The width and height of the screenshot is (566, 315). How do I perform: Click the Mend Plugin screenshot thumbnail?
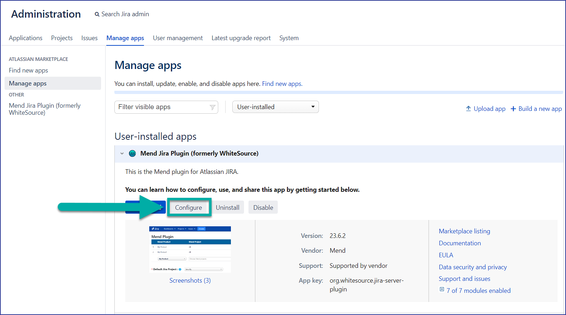(190, 249)
